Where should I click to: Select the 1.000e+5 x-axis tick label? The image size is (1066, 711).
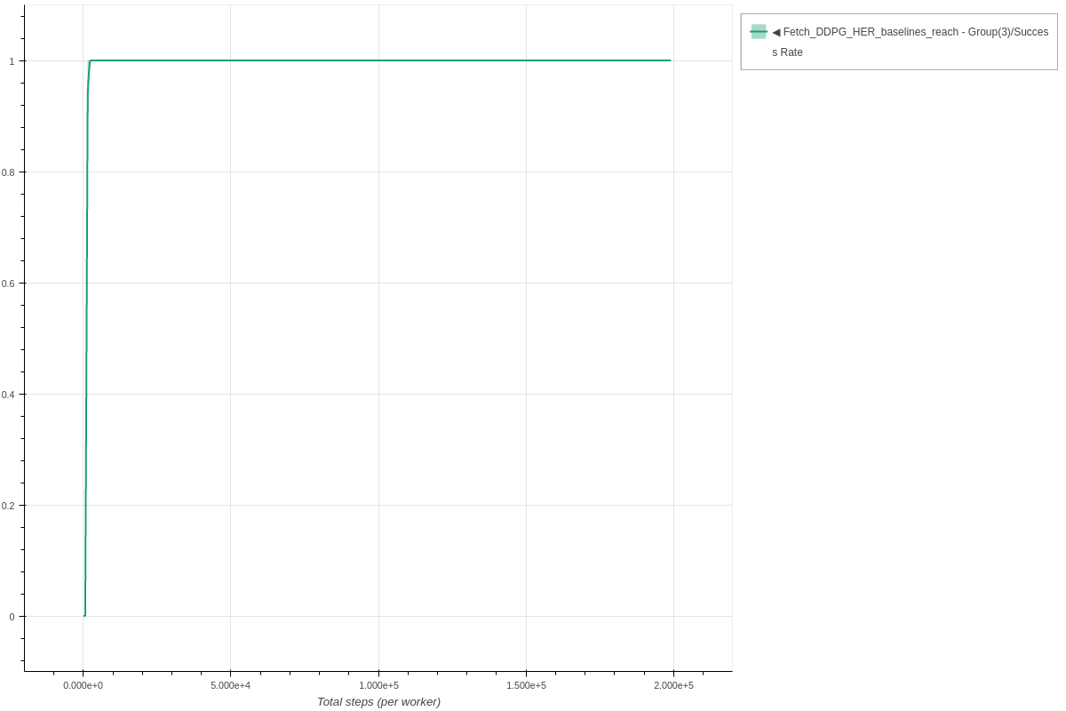point(378,685)
